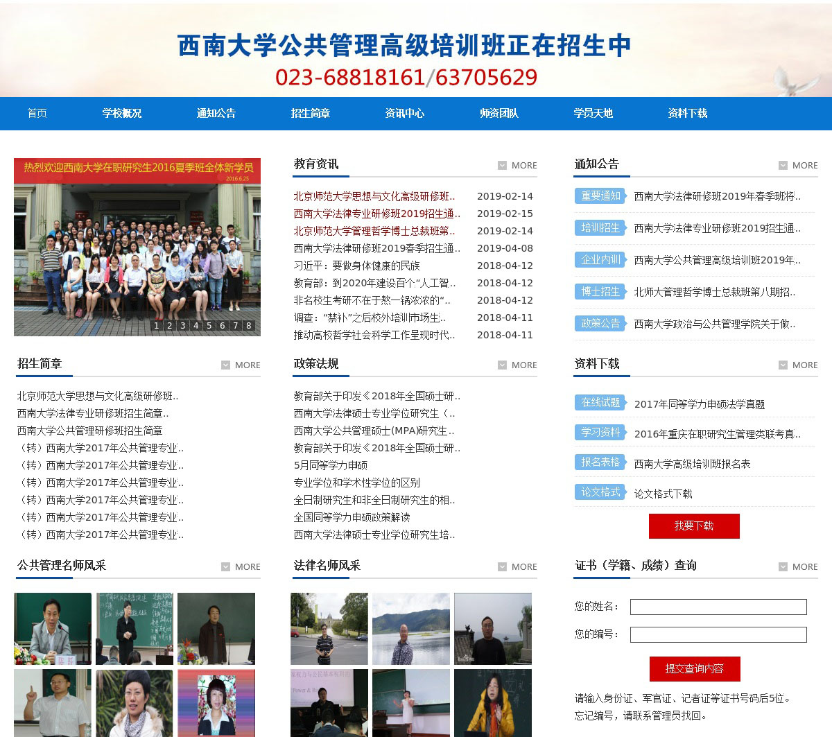Open 资料下载 in the navigation bar
Screen dimensions: 832x737
click(688, 113)
